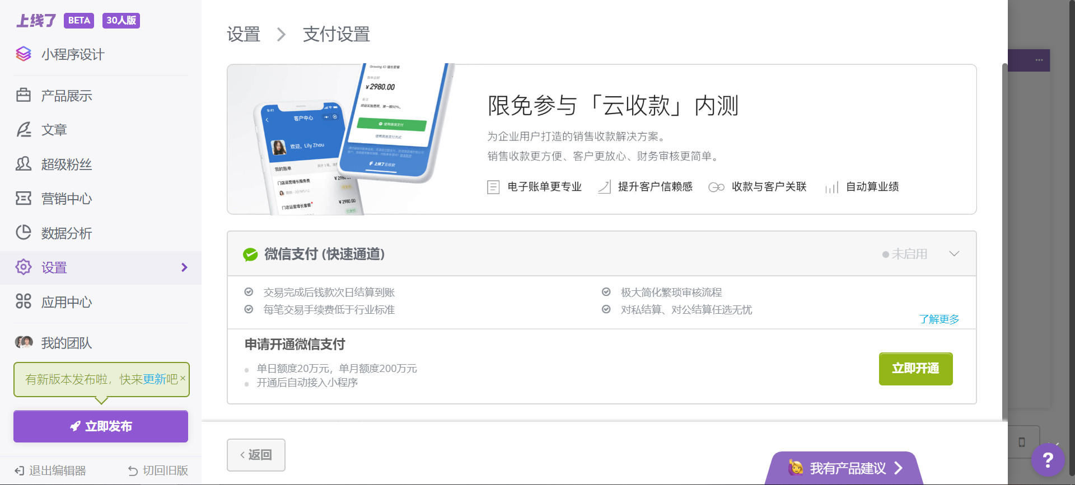Click the 申请开通微信支付 heading
1075x485 pixels.
[295, 344]
